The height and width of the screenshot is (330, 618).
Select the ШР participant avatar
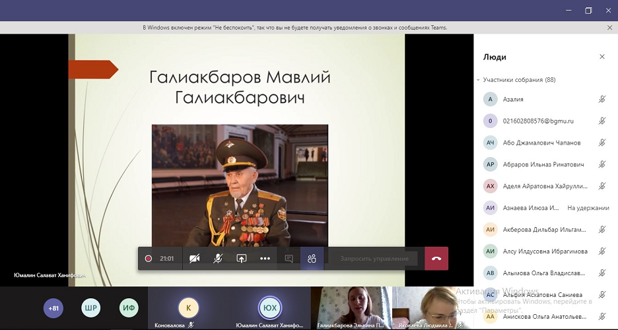[x=90, y=308]
